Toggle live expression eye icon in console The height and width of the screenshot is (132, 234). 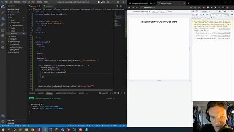click(207, 15)
